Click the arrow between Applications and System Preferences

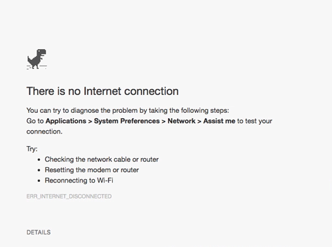tap(90, 122)
